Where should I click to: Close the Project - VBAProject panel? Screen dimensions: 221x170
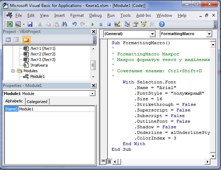point(94,32)
